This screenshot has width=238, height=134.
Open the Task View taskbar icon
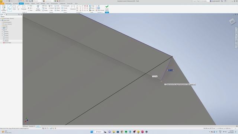105,132
